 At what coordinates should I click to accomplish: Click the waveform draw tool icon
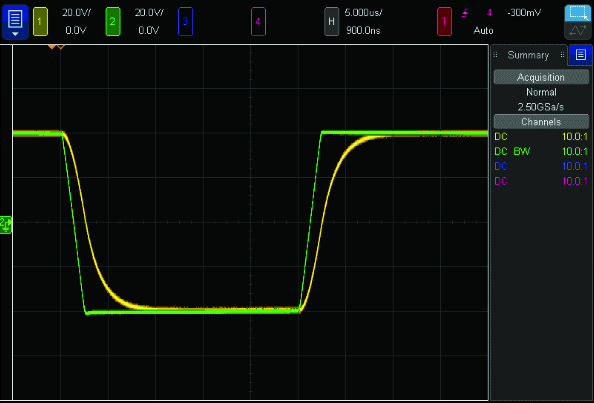coord(578,30)
